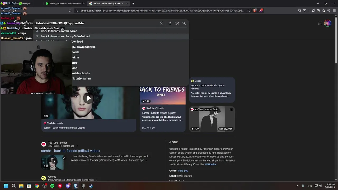Open Spotify from taskbar
The width and height of the screenshot is (338, 190).
coord(52,186)
